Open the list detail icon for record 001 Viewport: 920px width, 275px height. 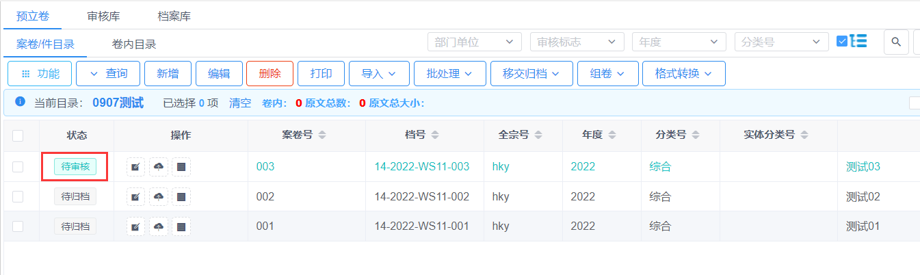[181, 226]
